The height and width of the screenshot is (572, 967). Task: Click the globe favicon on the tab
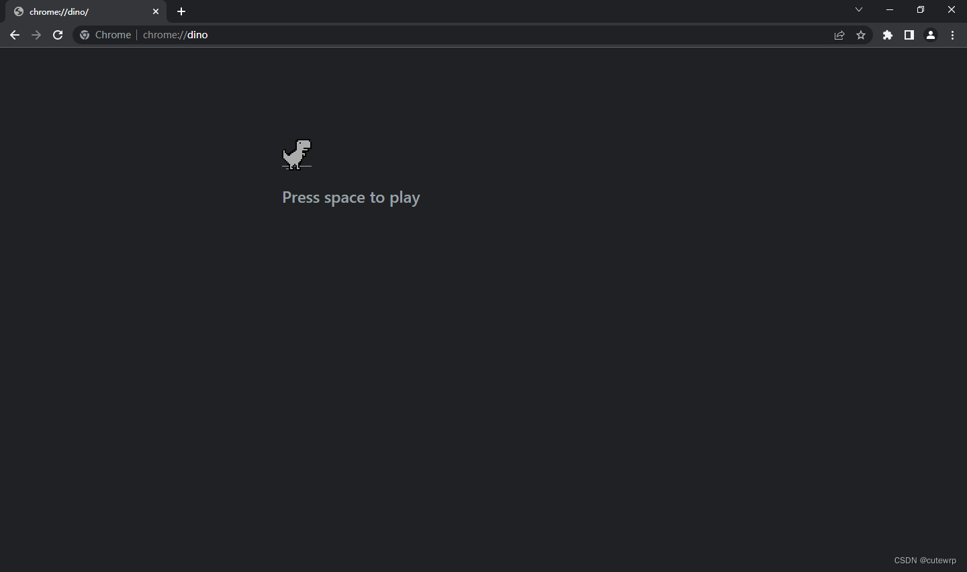tap(19, 11)
